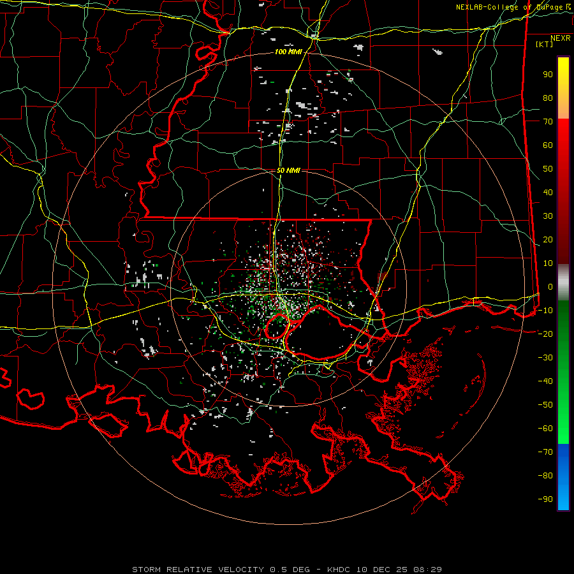This screenshot has height=574, width=574.
Task: Pick the blue segment of the color bar
Action: (563, 476)
